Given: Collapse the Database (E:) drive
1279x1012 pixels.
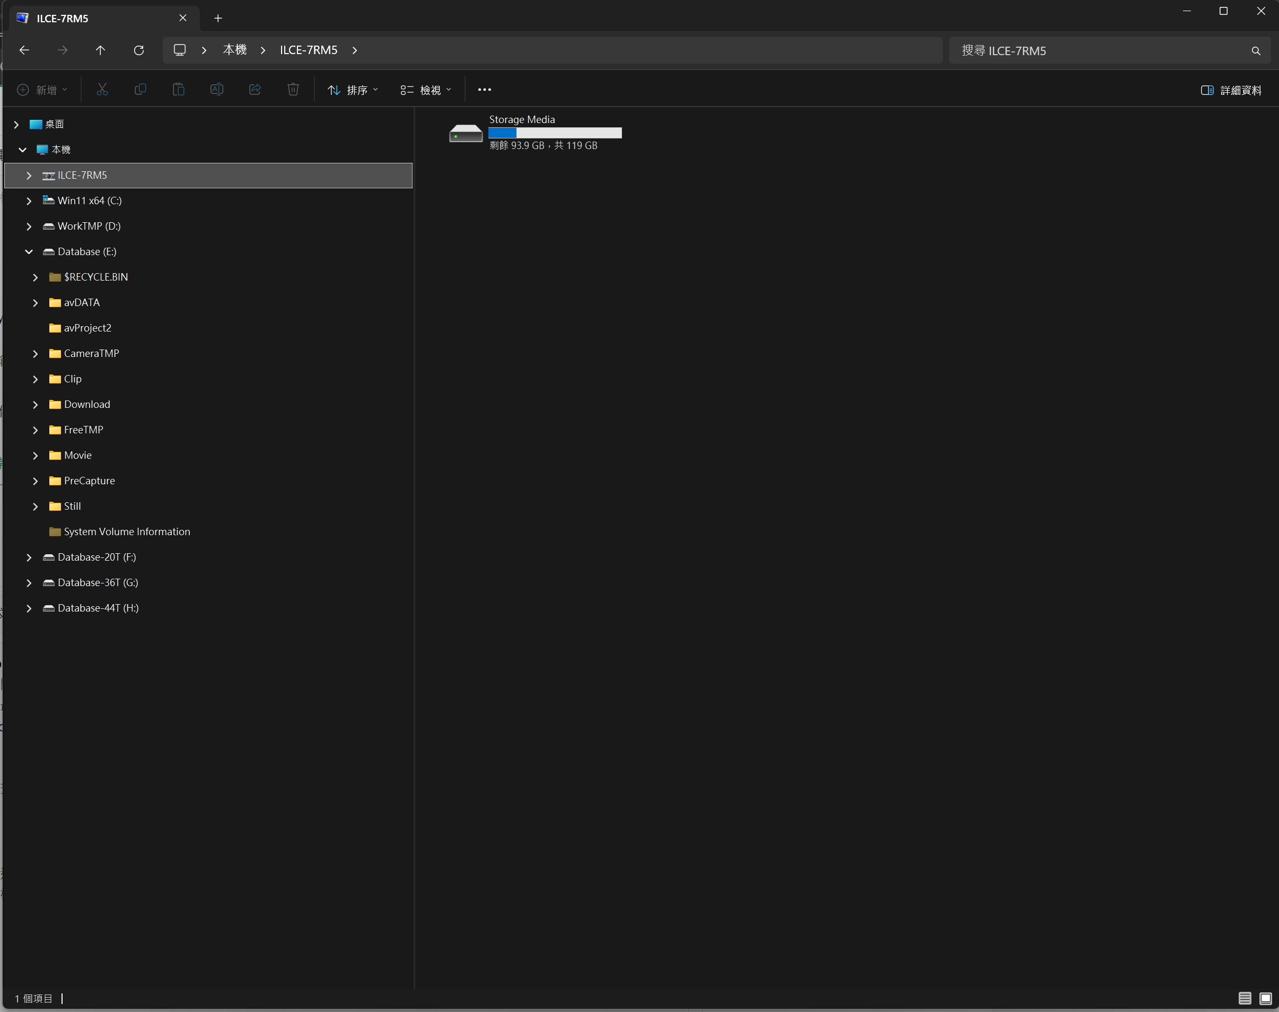Looking at the screenshot, I should [x=29, y=252].
